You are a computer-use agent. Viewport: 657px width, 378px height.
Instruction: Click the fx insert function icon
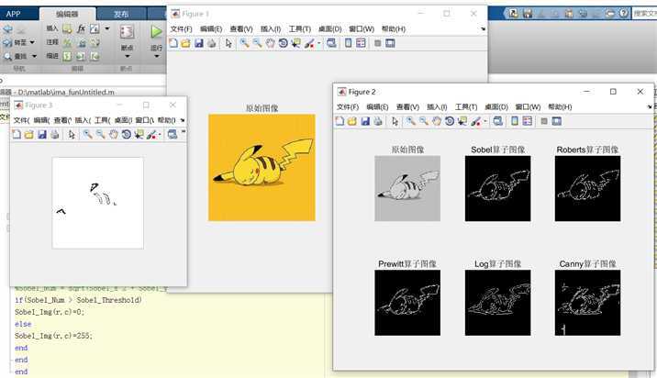pyautogui.click(x=81, y=29)
